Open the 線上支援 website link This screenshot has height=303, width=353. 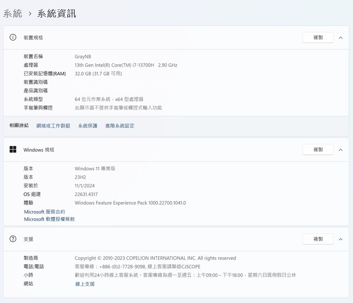(85, 284)
